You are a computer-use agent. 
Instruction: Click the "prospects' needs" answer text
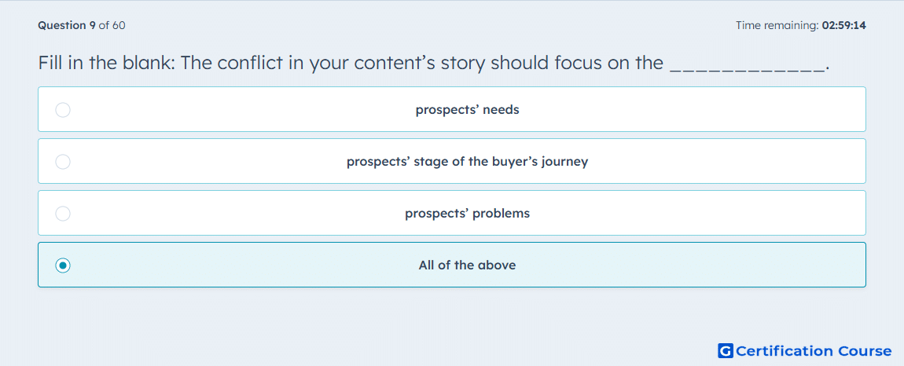(x=467, y=109)
